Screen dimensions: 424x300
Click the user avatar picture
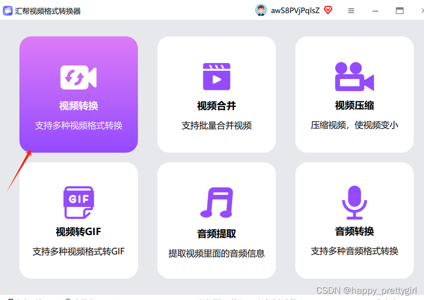pyautogui.click(x=261, y=10)
